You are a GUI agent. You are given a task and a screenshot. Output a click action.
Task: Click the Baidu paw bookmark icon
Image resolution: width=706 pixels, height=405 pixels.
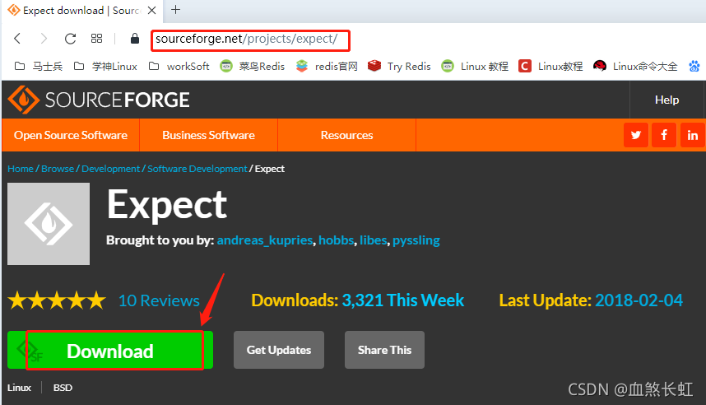pyautogui.click(x=694, y=67)
